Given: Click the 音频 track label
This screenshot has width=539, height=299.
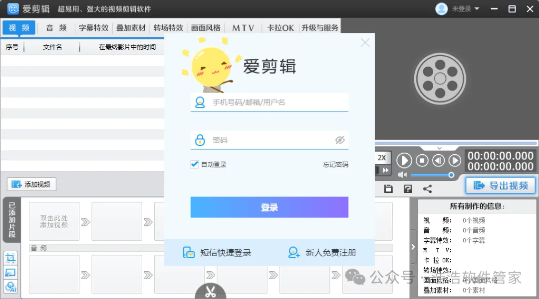Looking at the screenshot, I should click(x=39, y=248).
